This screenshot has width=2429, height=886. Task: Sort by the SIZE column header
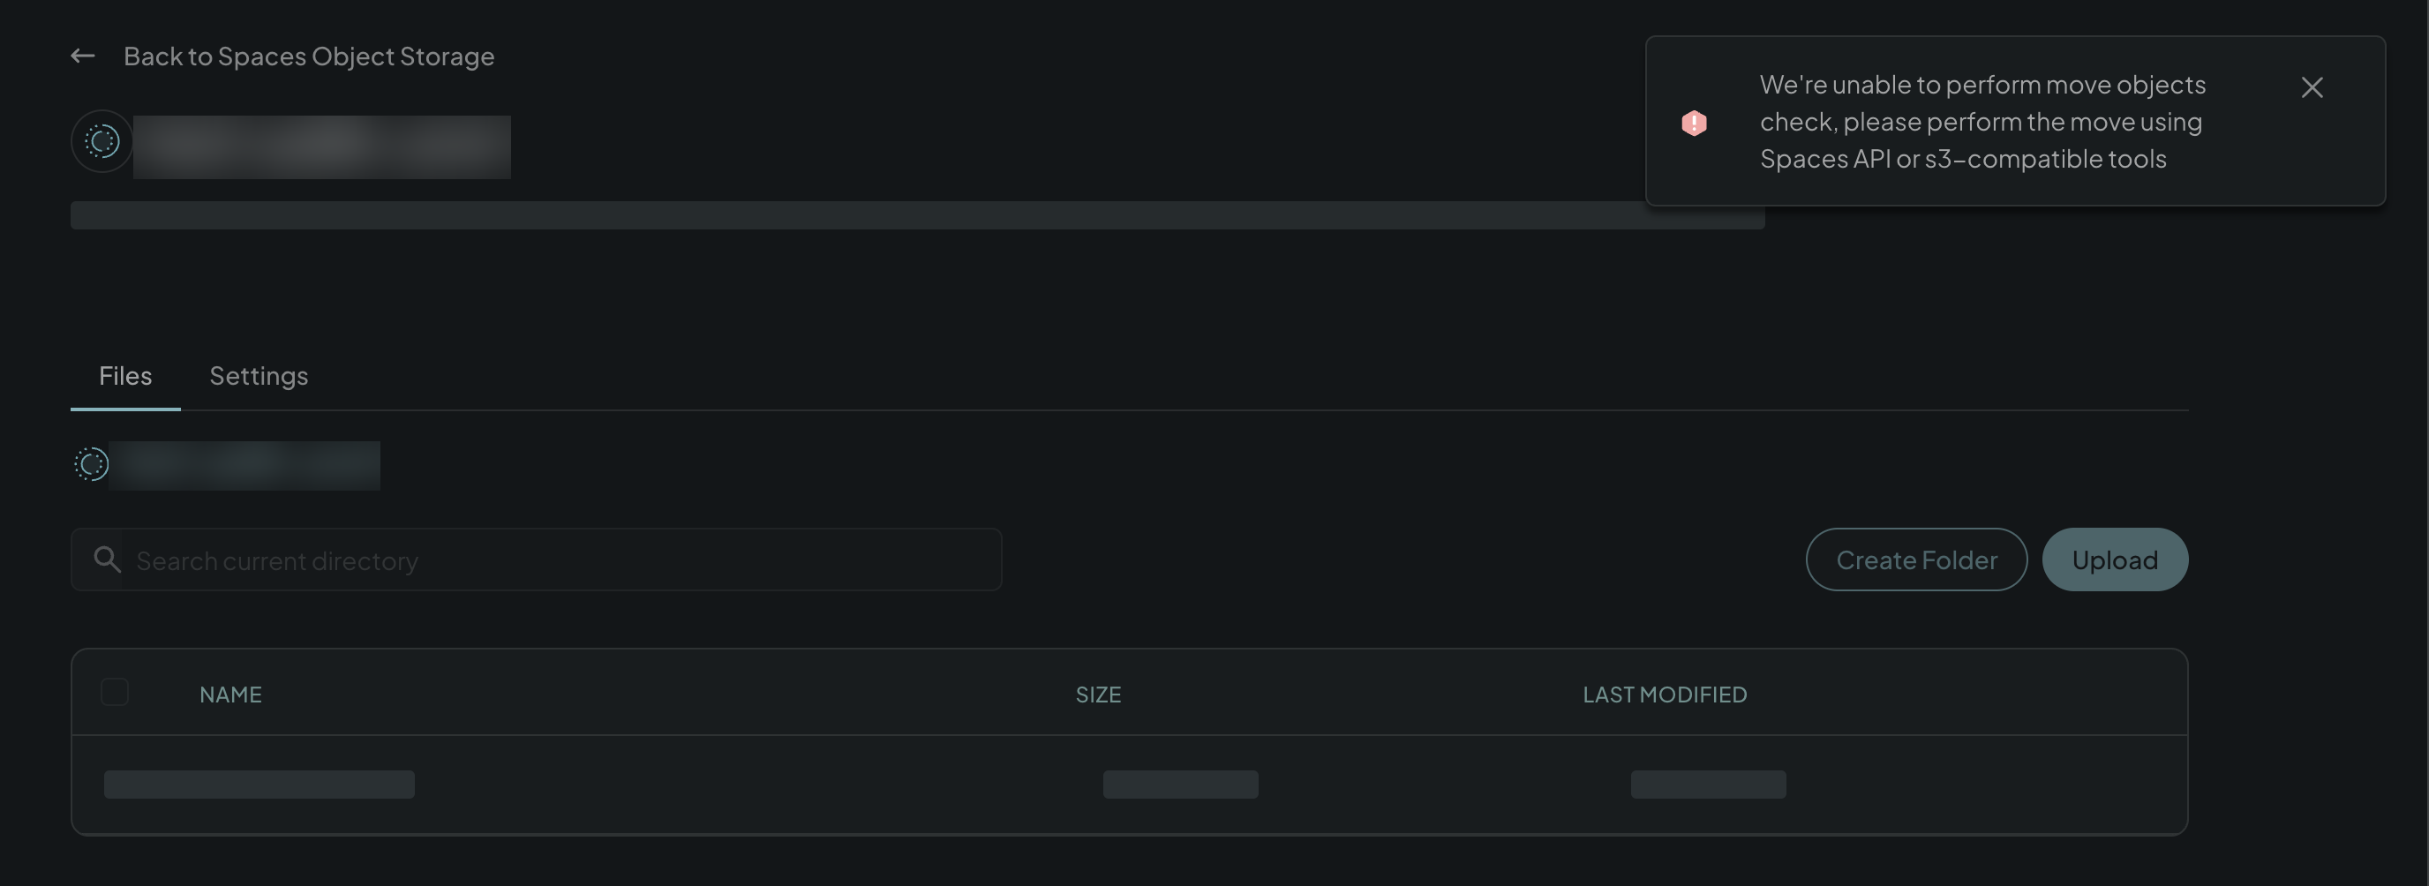point(1098,695)
